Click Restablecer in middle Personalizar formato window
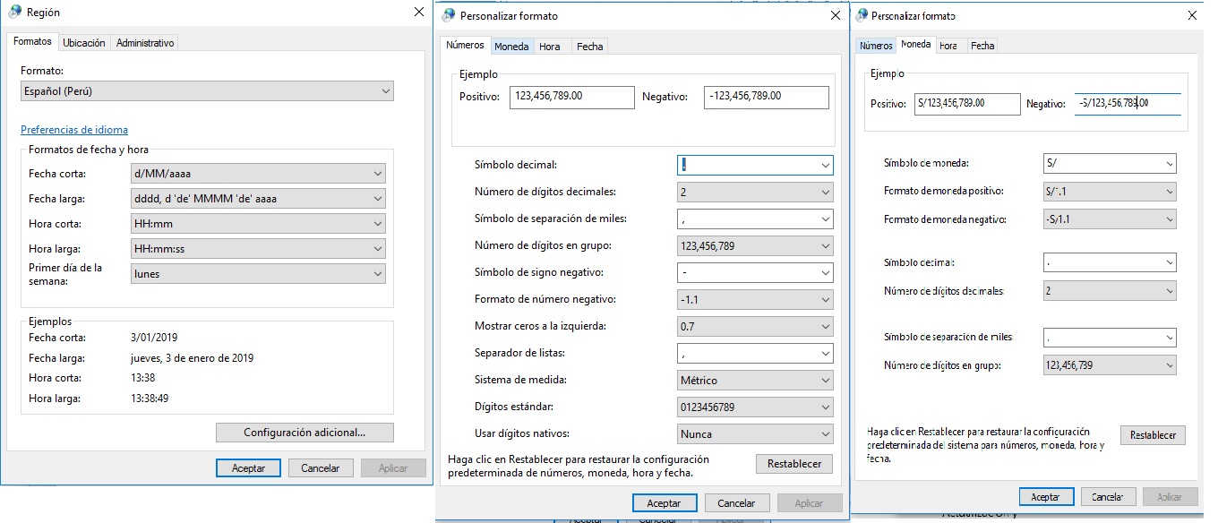This screenshot has height=523, width=1218. [794, 464]
